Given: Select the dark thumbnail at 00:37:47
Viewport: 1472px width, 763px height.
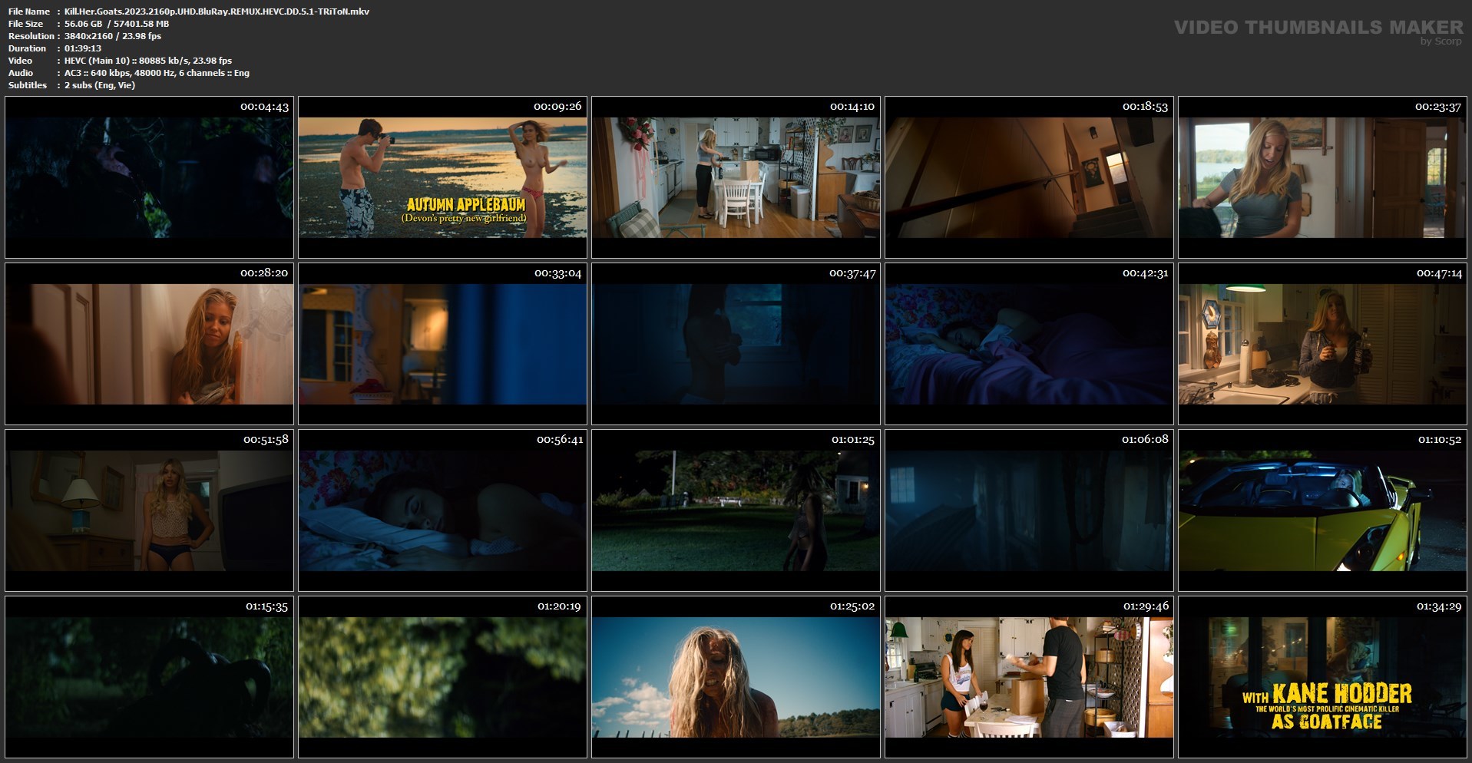Looking at the screenshot, I should (736, 344).
